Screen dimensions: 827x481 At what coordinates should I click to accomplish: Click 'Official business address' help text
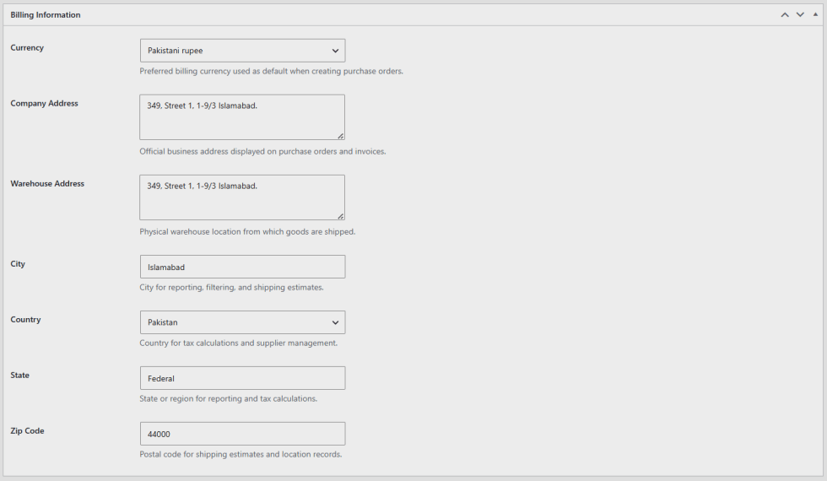point(262,151)
